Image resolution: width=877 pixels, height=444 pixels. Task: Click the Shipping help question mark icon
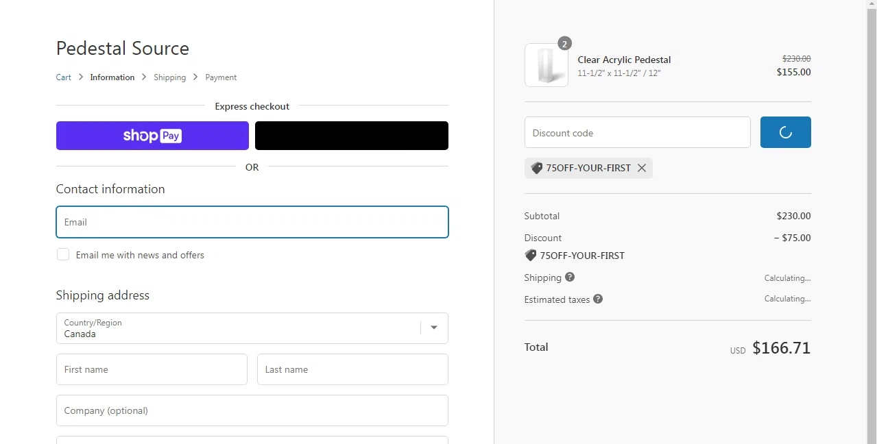[570, 277]
